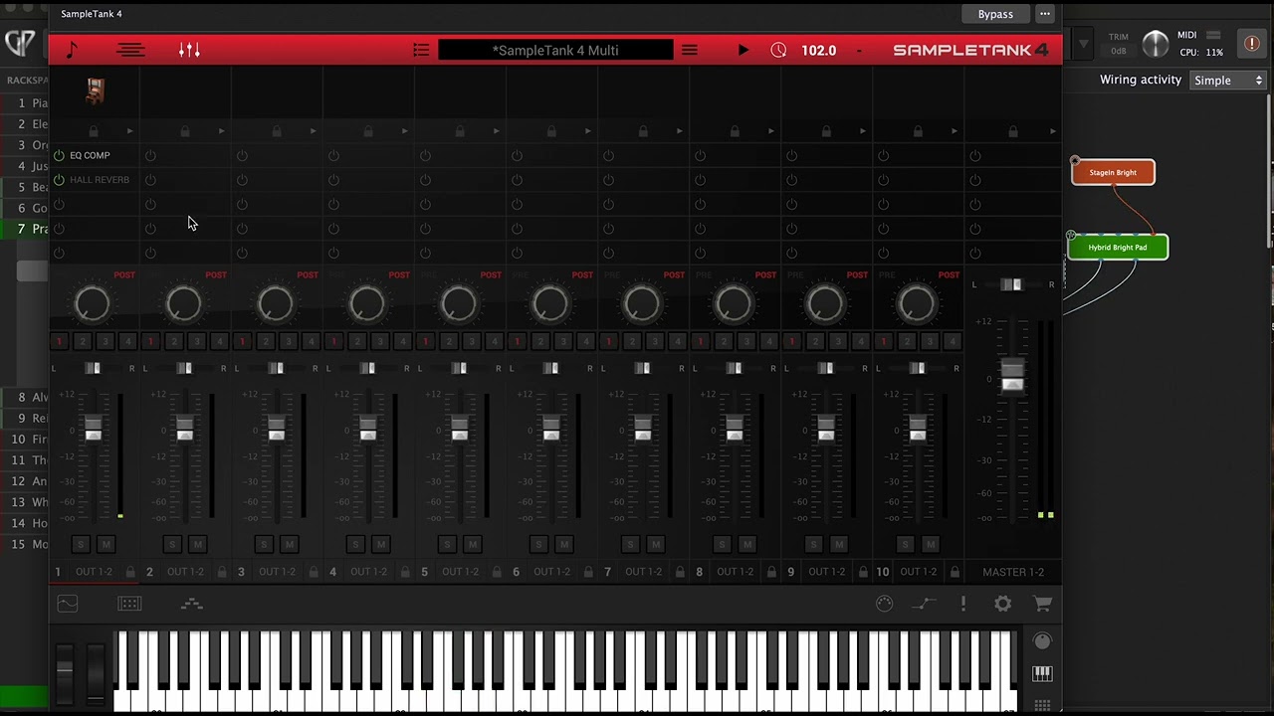Open channel 7 OUT 1-2 output selector
The width and height of the screenshot is (1274, 716).
[x=643, y=572]
